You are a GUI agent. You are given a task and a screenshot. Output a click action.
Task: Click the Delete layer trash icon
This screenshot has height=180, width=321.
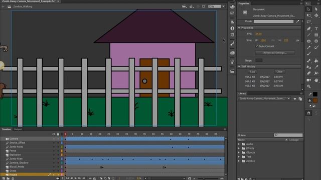[x=13, y=178]
